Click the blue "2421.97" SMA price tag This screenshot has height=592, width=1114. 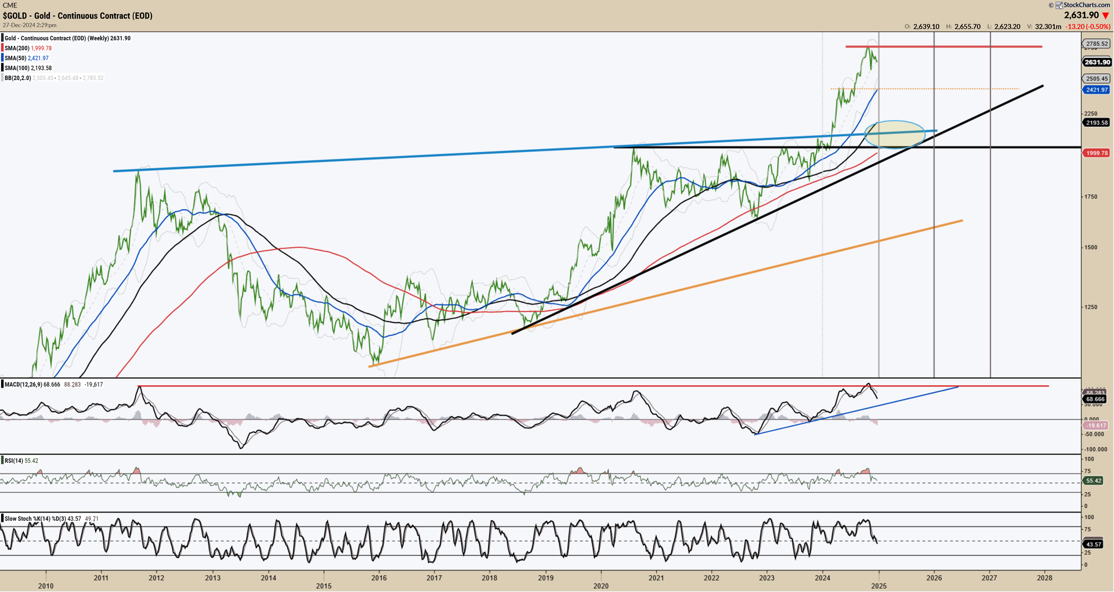(1097, 90)
